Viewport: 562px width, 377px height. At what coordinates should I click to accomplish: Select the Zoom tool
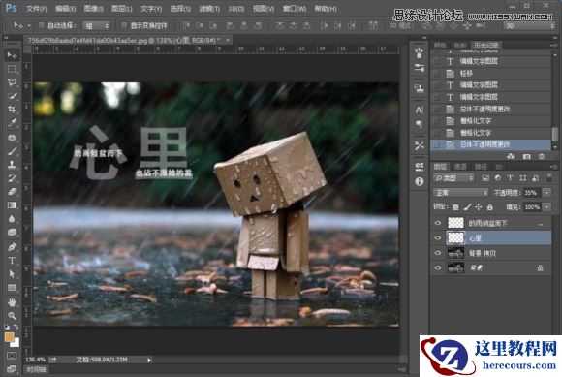[12, 316]
